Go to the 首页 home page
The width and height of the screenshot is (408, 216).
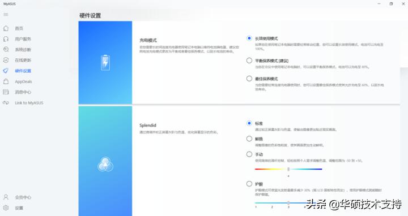pyautogui.click(x=19, y=28)
